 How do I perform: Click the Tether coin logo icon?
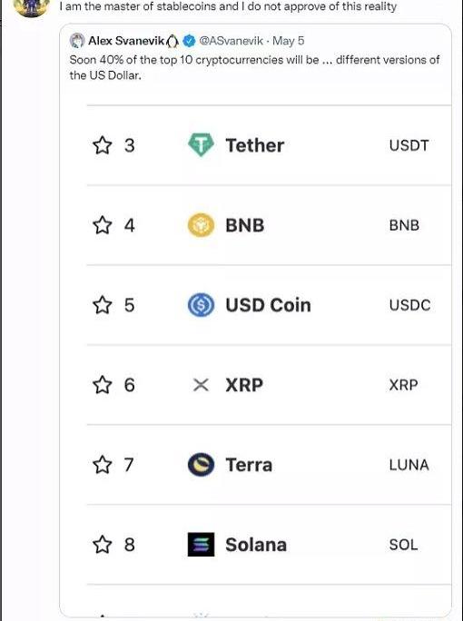(201, 145)
